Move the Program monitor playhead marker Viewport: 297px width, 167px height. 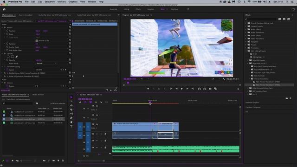[x=128, y=83]
